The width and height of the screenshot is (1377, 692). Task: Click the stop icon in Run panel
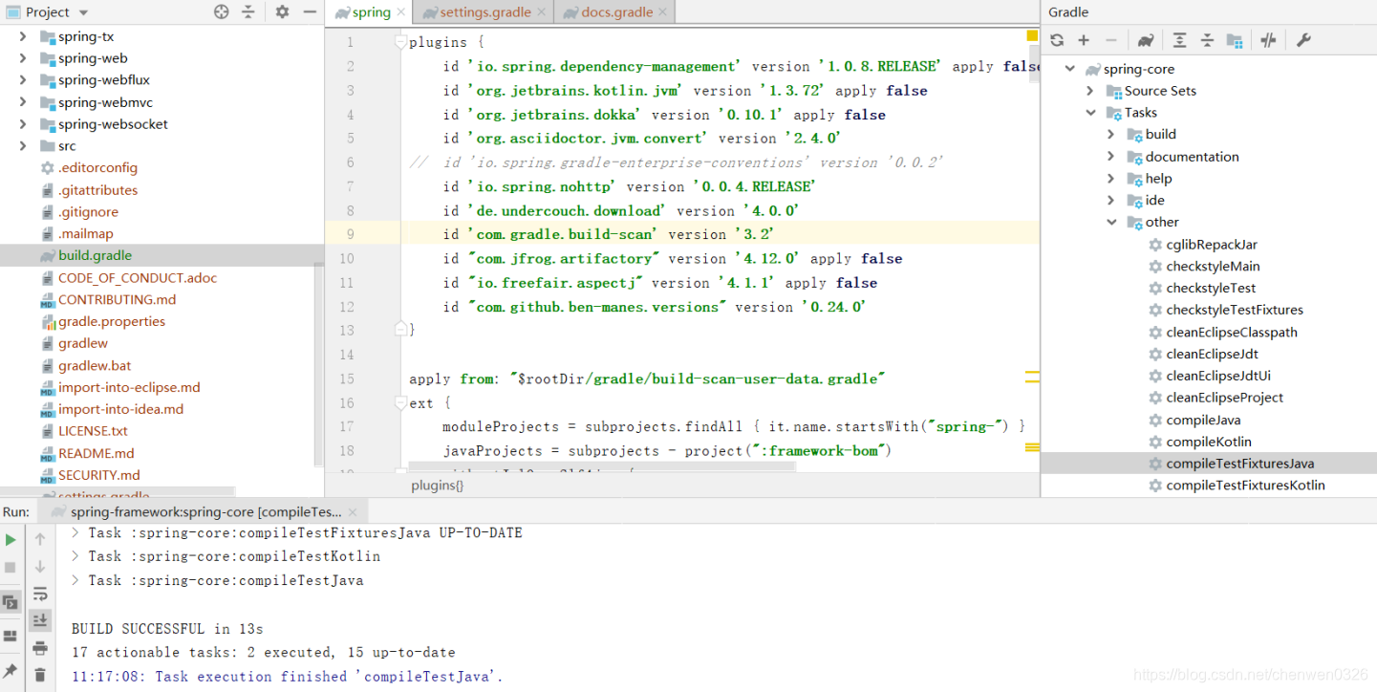click(11, 567)
